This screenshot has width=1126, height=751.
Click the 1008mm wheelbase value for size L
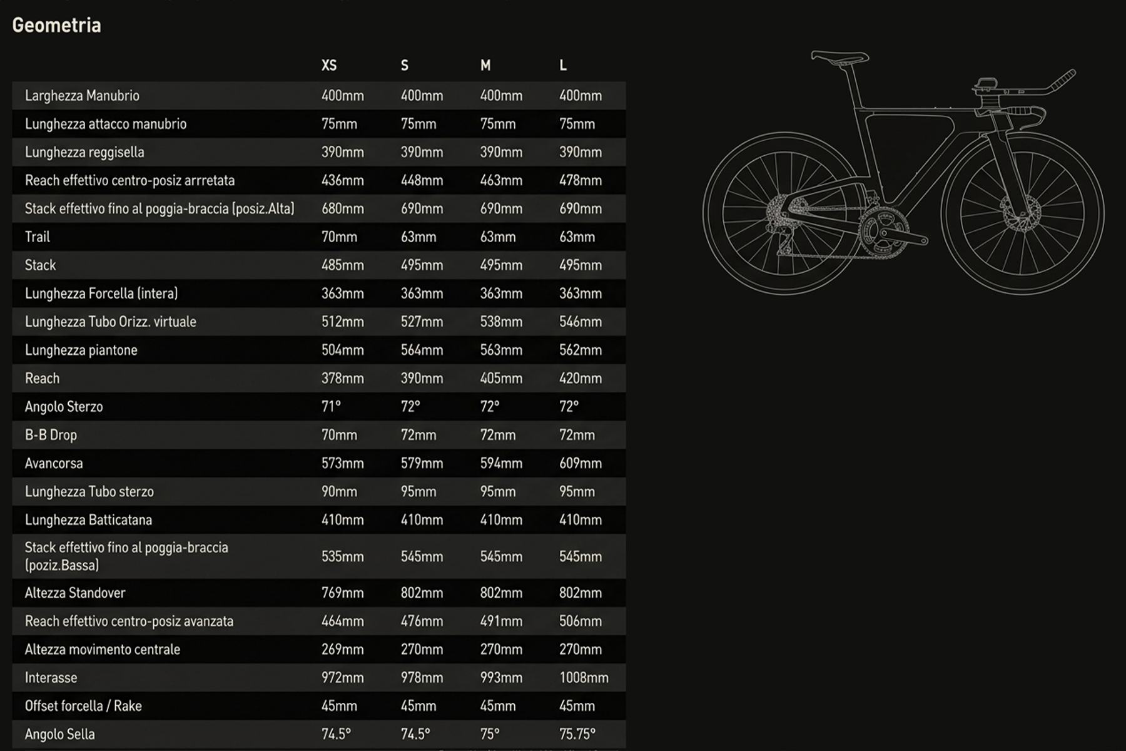pos(585,677)
